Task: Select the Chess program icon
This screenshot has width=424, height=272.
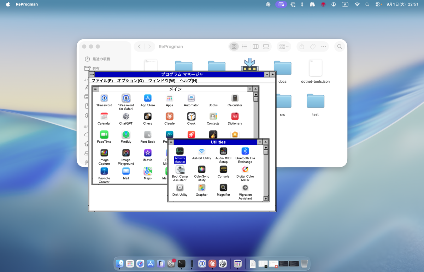Action: tap(148, 117)
